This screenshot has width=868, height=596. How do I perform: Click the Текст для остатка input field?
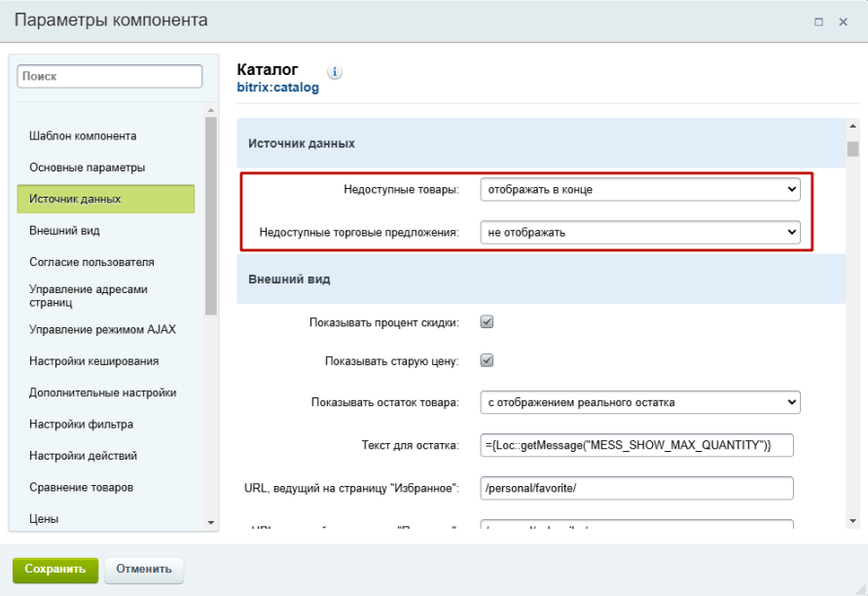click(637, 445)
